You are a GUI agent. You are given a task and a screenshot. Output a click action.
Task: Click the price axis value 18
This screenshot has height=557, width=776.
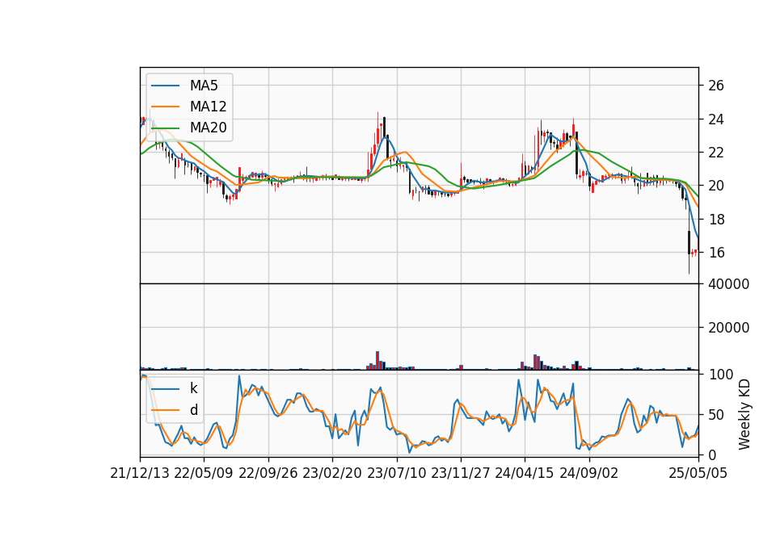[x=716, y=220]
